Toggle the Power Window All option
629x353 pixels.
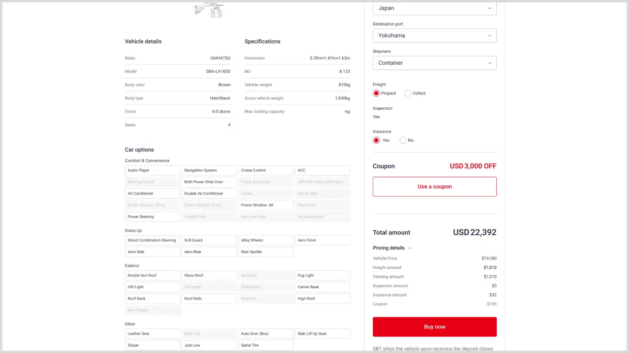pyautogui.click(x=266, y=204)
